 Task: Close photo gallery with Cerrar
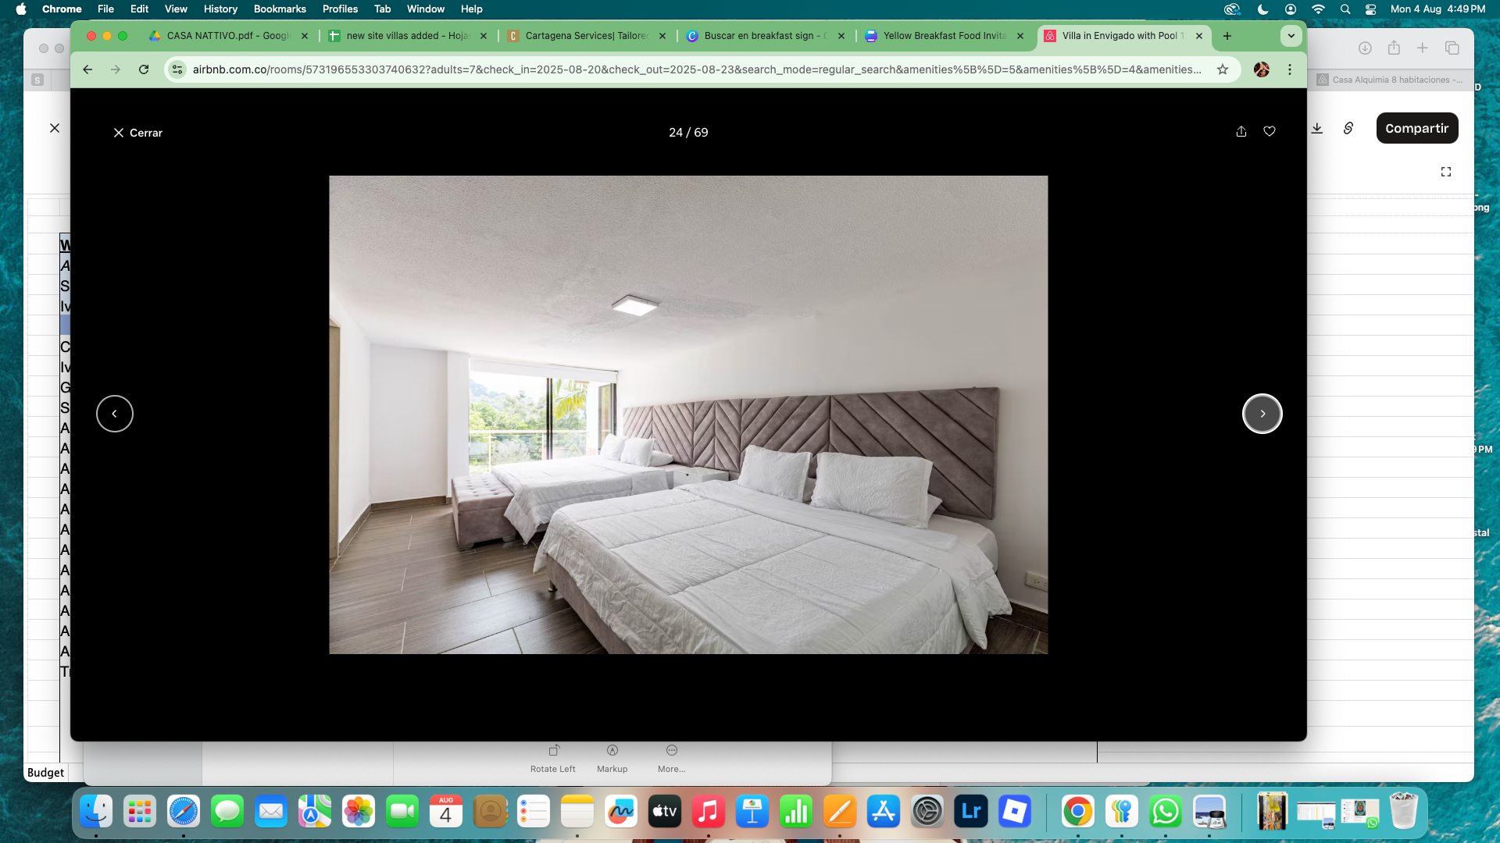click(137, 133)
